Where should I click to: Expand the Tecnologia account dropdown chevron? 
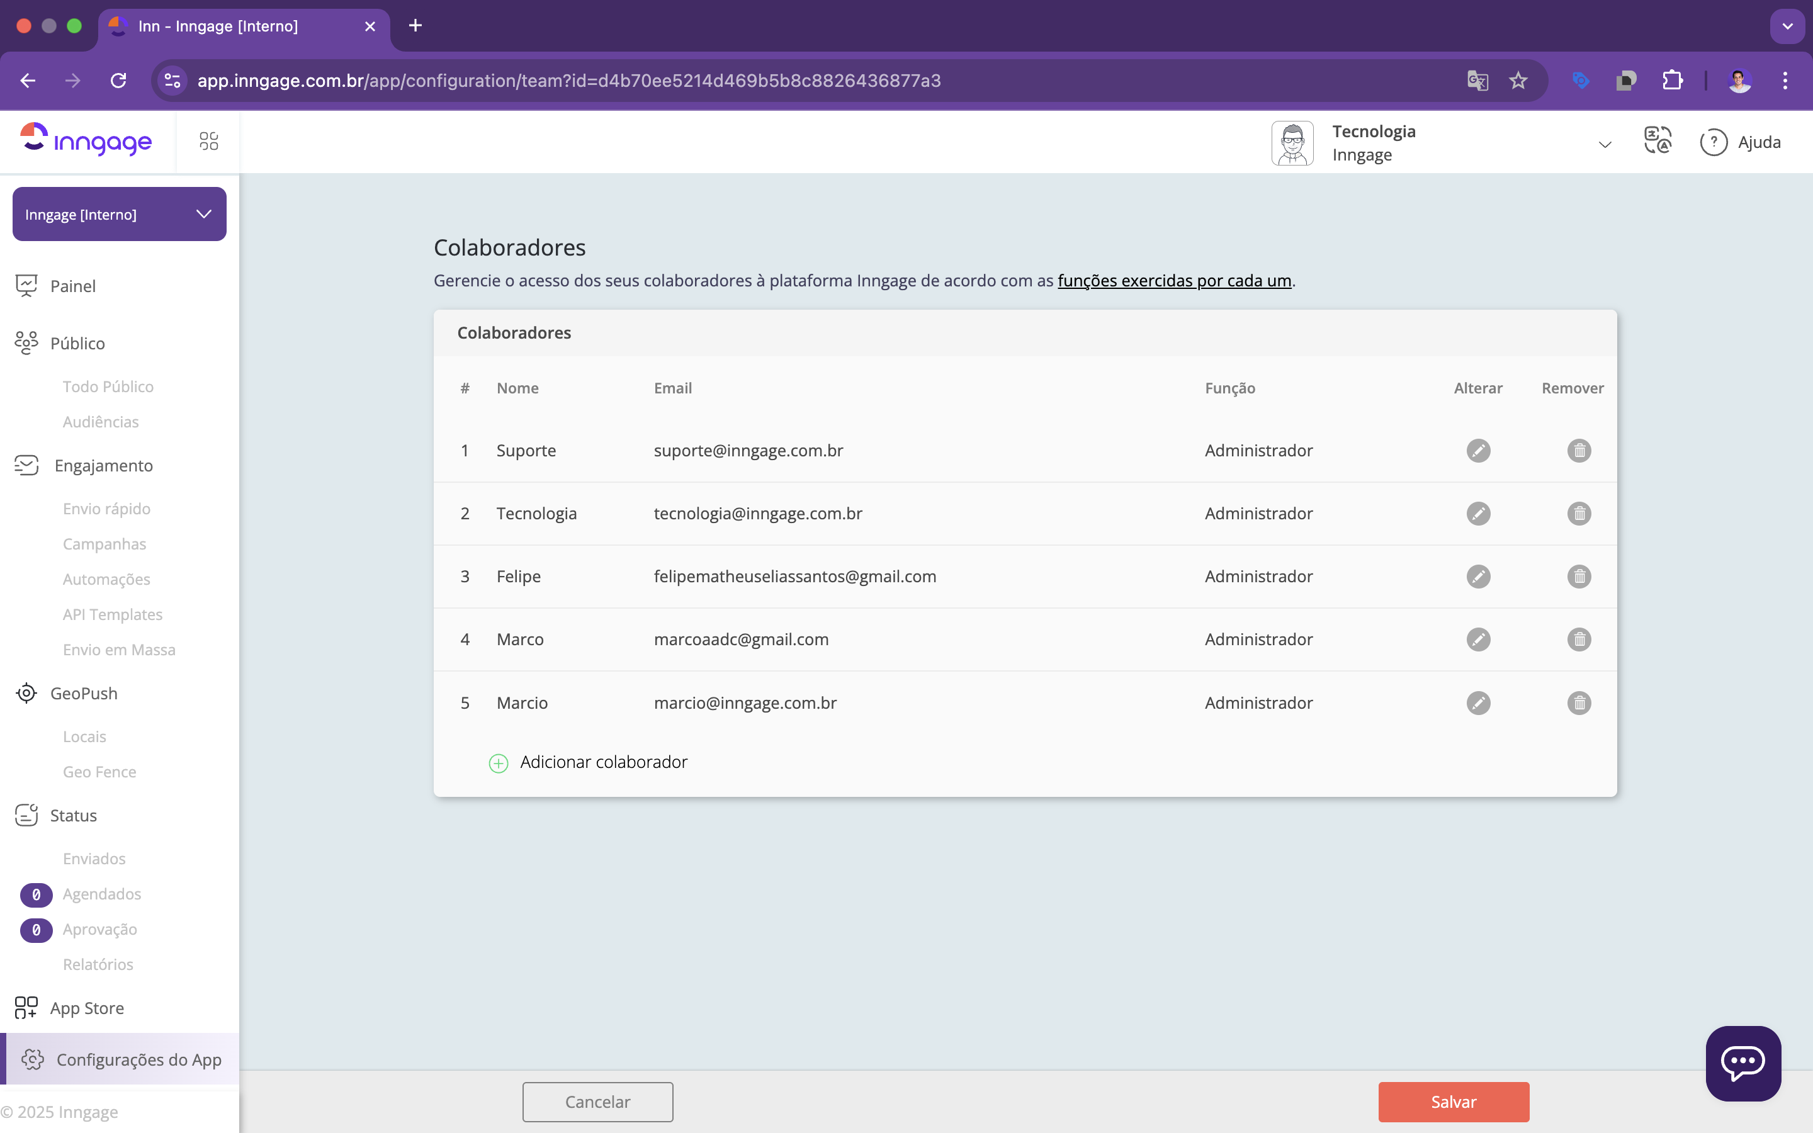click(1605, 144)
